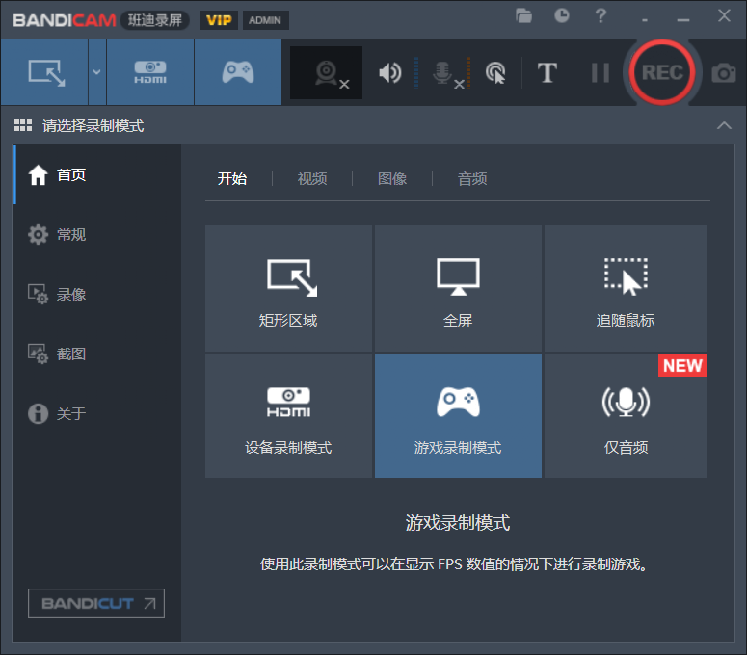Click 班迪录屏 title label

pyautogui.click(x=155, y=20)
